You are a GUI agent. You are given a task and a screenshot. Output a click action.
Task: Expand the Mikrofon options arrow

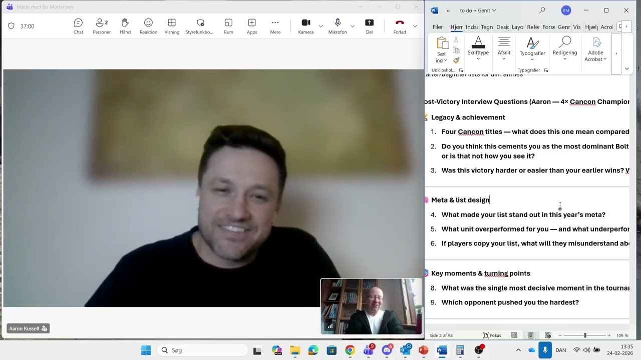click(353, 26)
